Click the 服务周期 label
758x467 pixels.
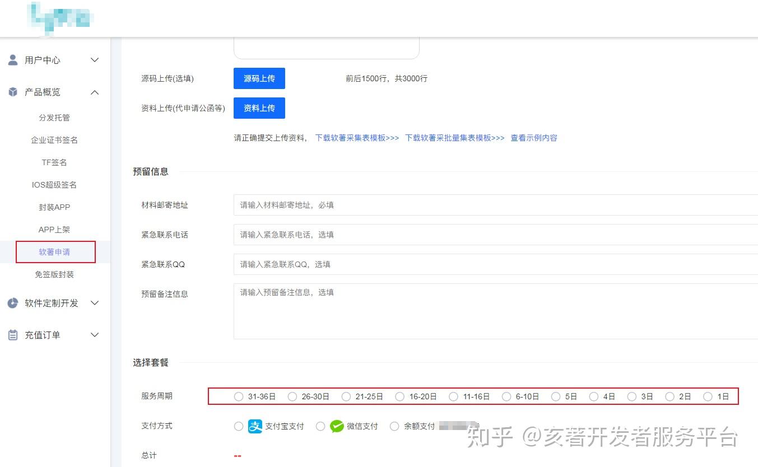pyautogui.click(x=157, y=396)
